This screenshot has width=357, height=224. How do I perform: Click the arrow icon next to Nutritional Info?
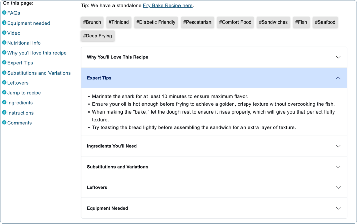point(5,43)
